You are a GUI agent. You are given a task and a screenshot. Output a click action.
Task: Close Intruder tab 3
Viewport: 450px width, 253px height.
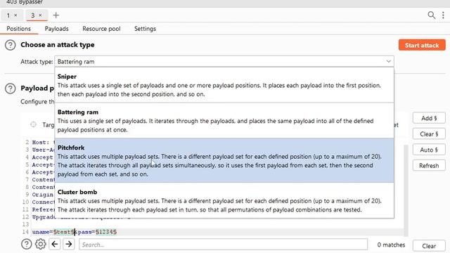(40, 15)
